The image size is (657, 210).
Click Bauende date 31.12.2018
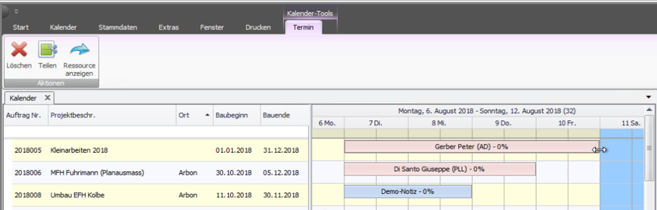(x=281, y=150)
